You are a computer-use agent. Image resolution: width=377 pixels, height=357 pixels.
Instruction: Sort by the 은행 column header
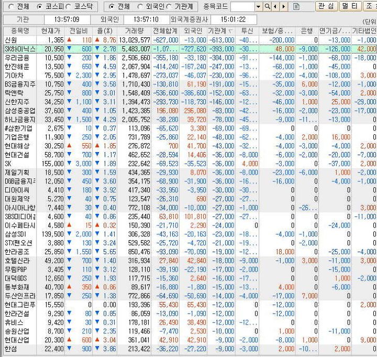coord(307,31)
